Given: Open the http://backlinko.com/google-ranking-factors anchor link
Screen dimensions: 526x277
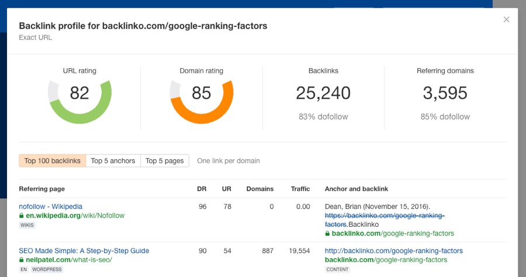Looking at the screenshot, I should click(393, 251).
